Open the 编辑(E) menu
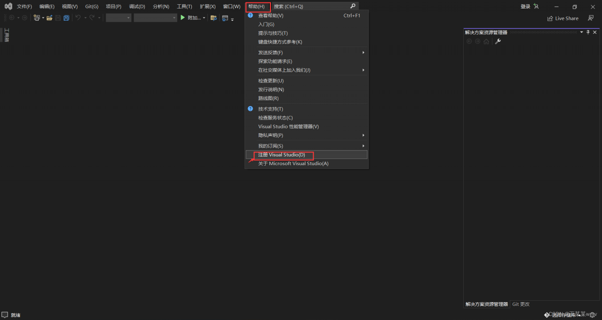The height and width of the screenshot is (320, 602). [x=47, y=7]
